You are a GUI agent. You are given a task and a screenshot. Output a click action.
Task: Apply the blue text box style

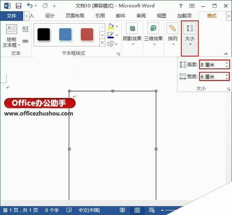click(65, 34)
